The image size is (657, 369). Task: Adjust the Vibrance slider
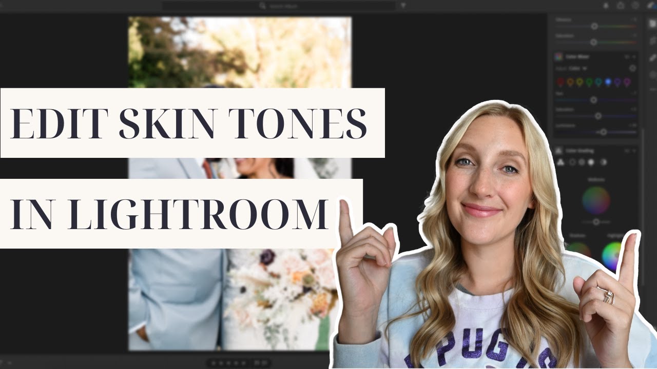click(594, 26)
